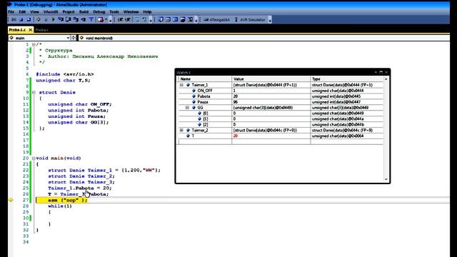Click the Watch 1 scrollbar down arrow

pos(386,179)
